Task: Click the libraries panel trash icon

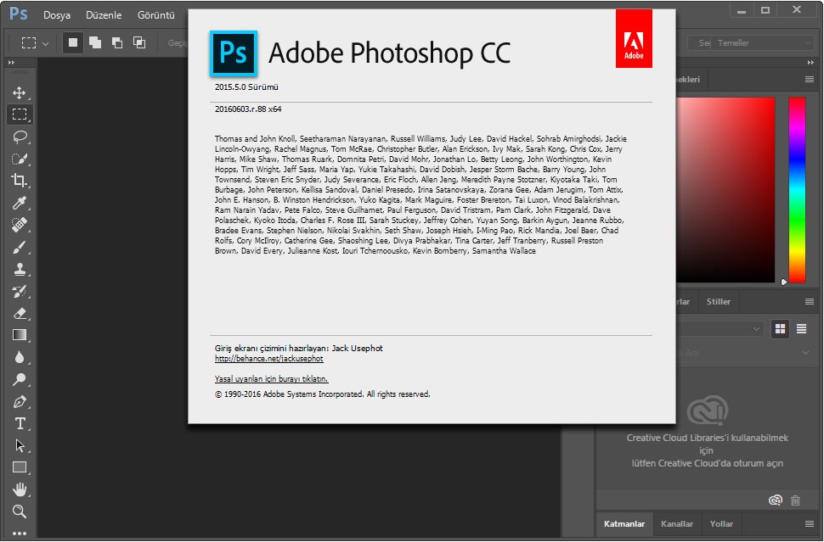Action: pos(796,500)
